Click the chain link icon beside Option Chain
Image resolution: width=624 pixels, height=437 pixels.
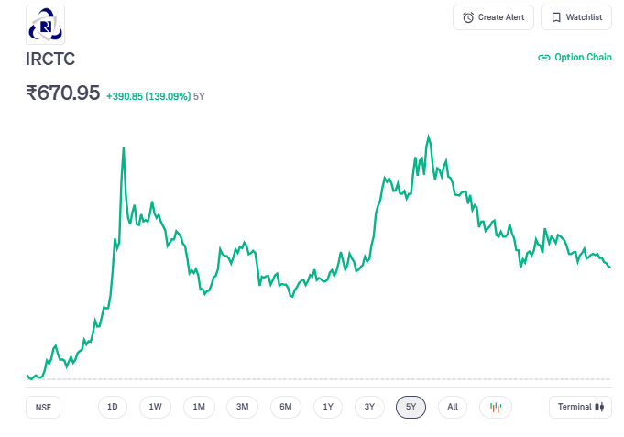[x=544, y=58]
